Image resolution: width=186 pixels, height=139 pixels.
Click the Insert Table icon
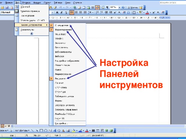point(84,8)
